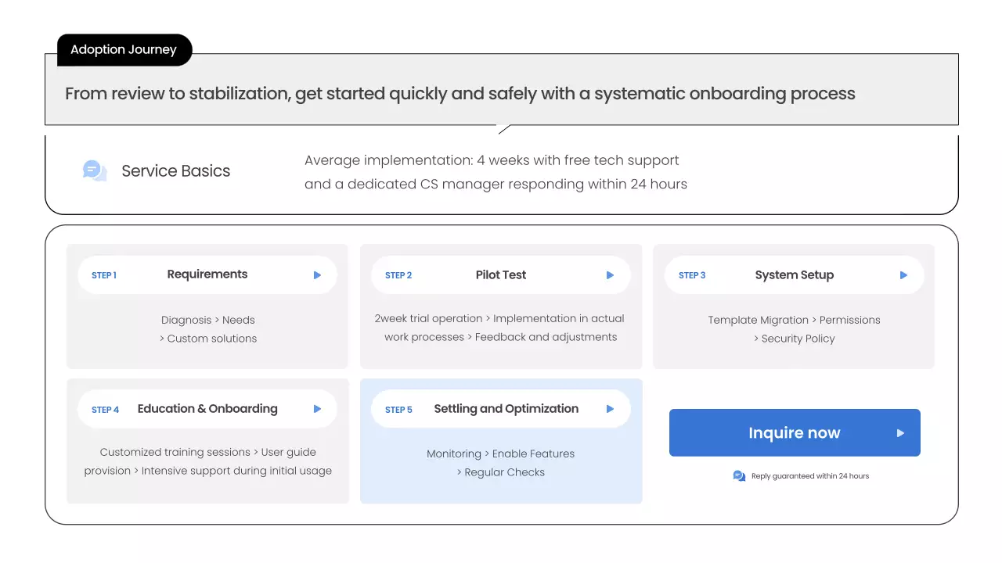Click the Service Basics heading
1002x563 pixels.
coord(176,171)
